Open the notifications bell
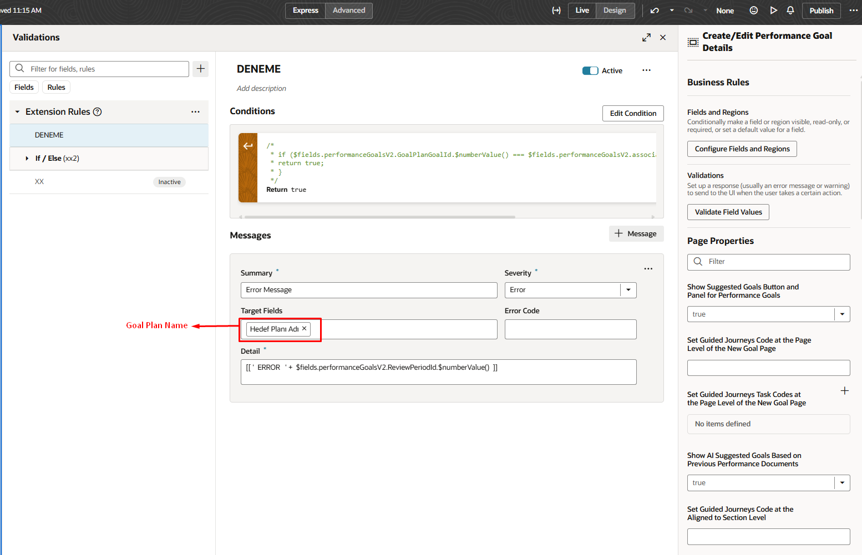This screenshot has height=555, width=862. (790, 11)
